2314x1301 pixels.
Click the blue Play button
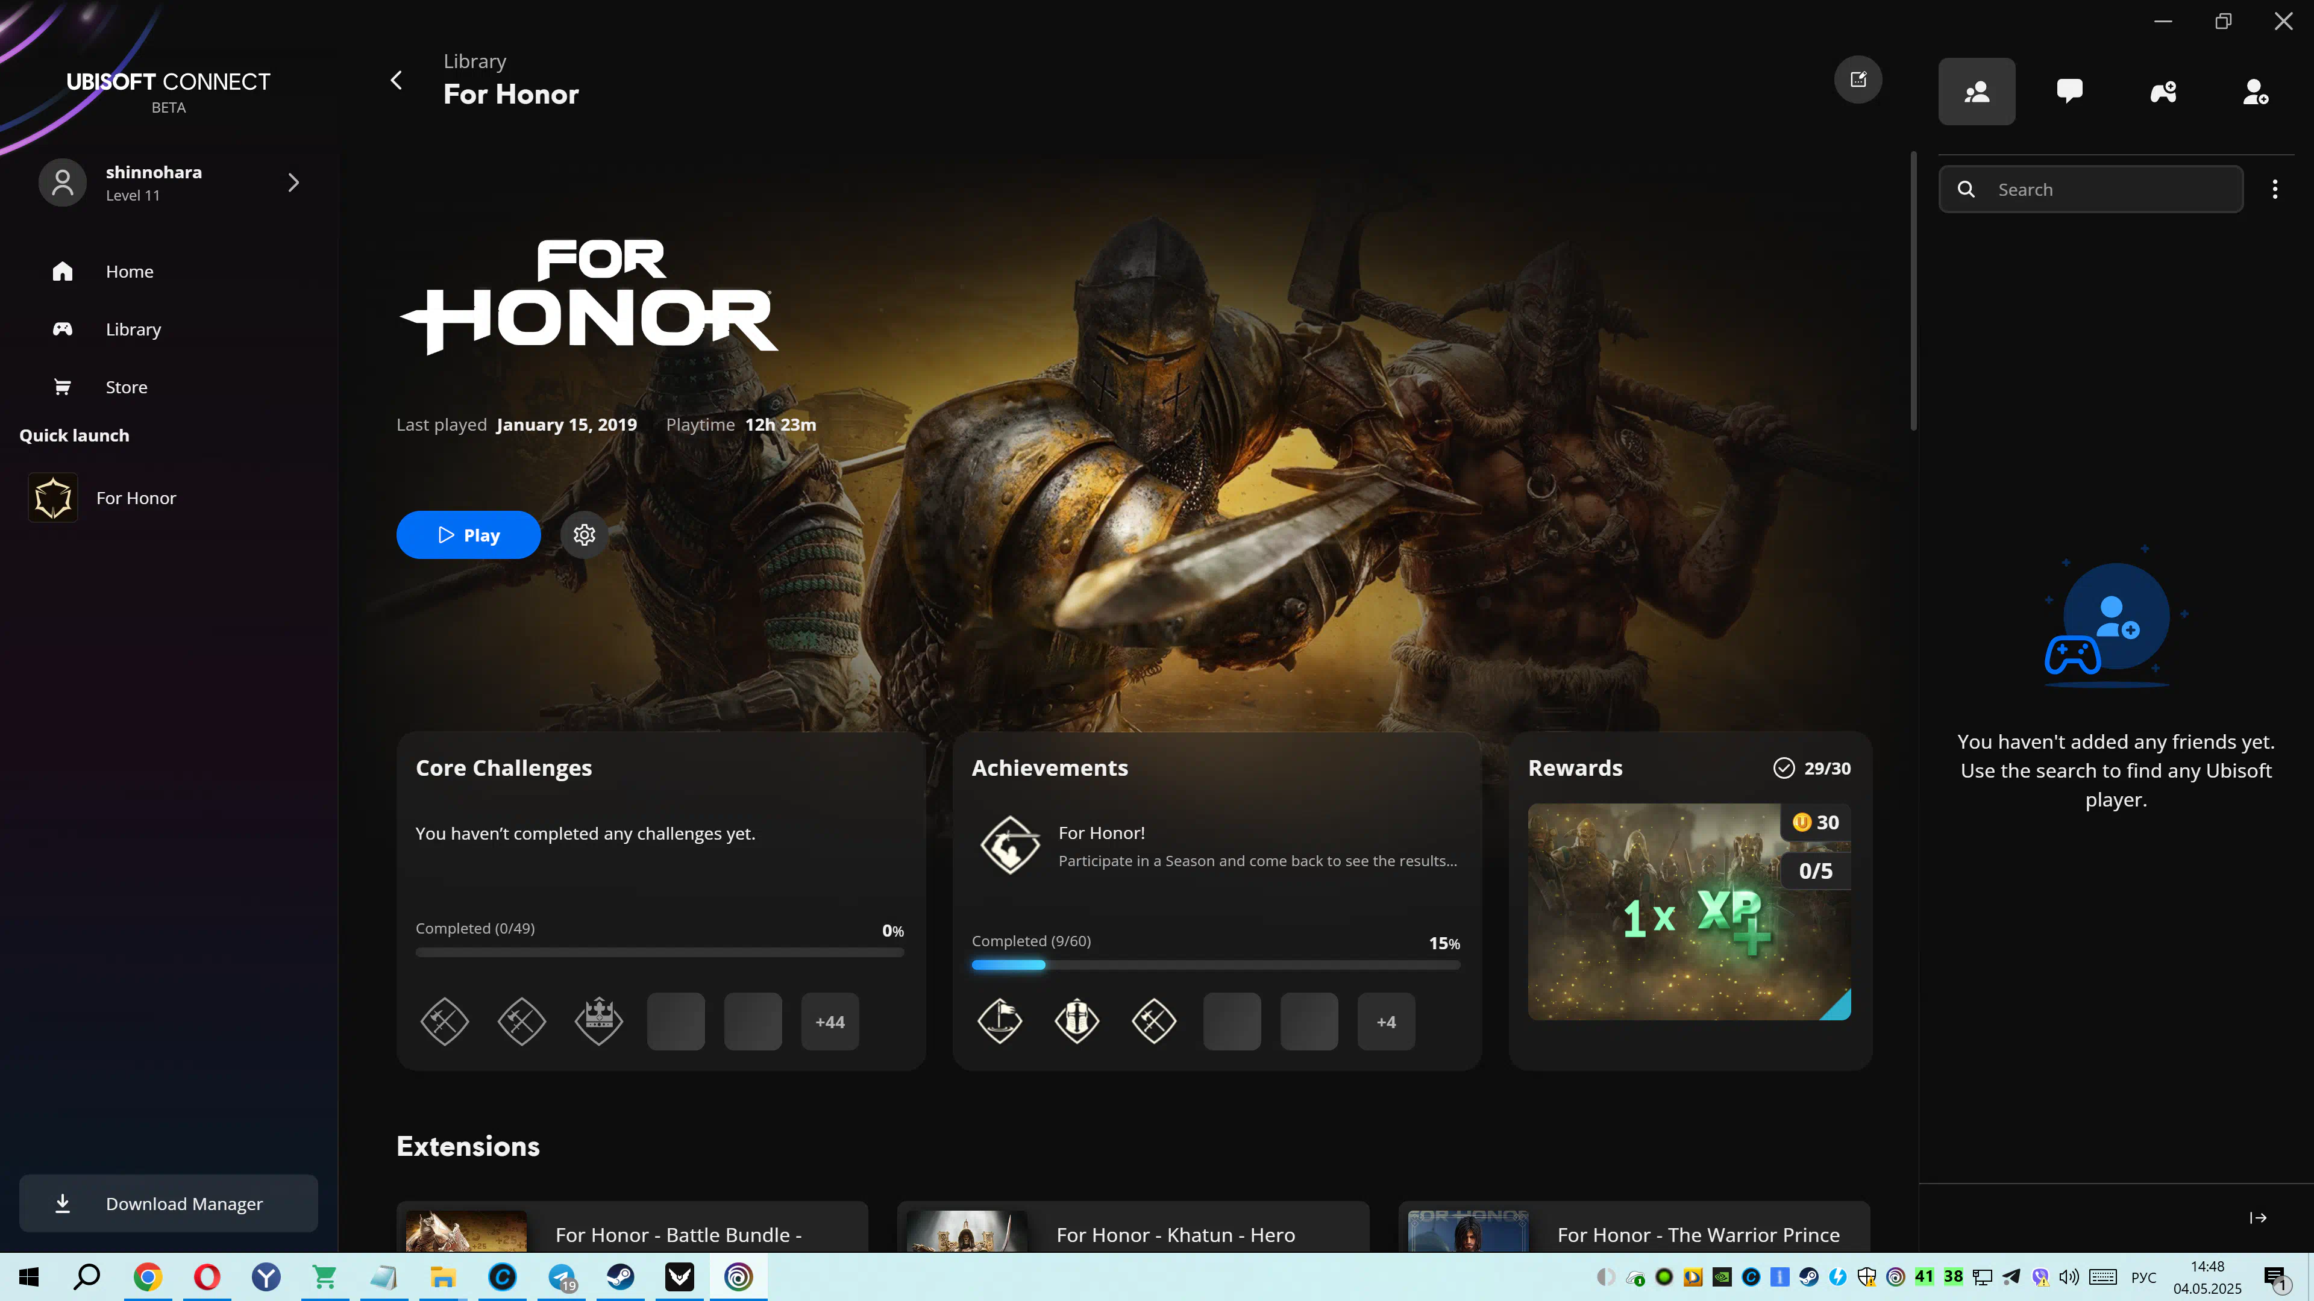tap(468, 535)
